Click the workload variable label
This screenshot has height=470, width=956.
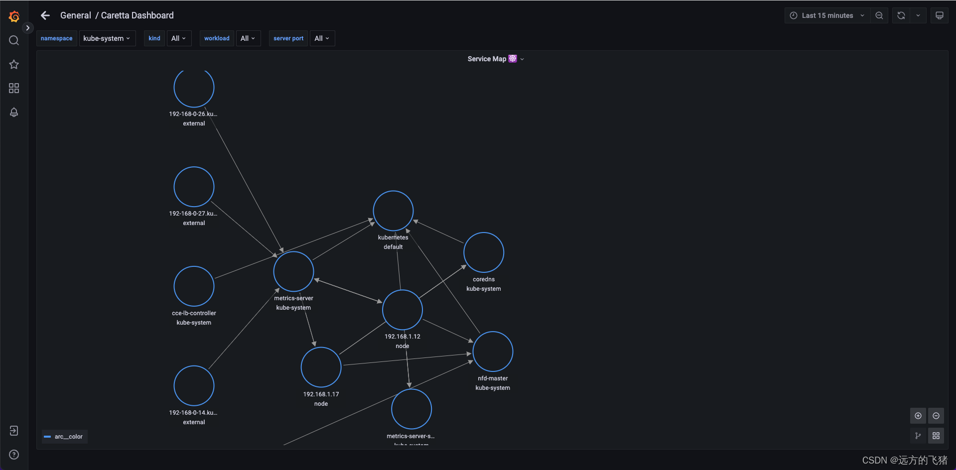coord(217,38)
